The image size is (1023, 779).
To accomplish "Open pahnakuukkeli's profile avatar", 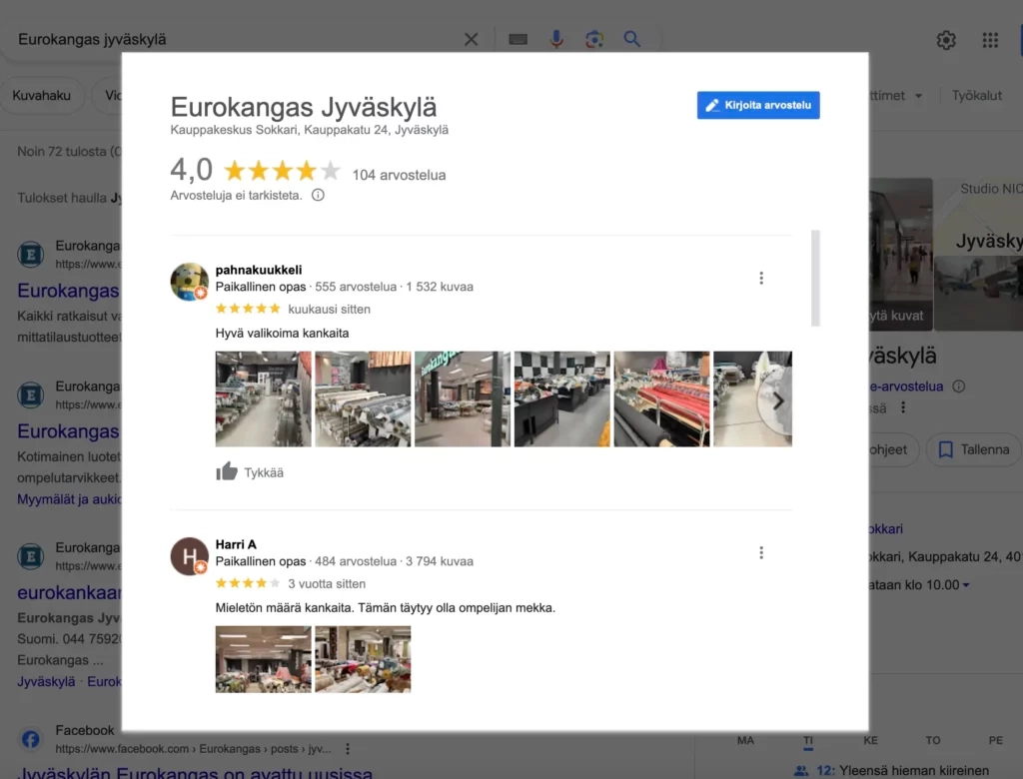I will click(189, 282).
